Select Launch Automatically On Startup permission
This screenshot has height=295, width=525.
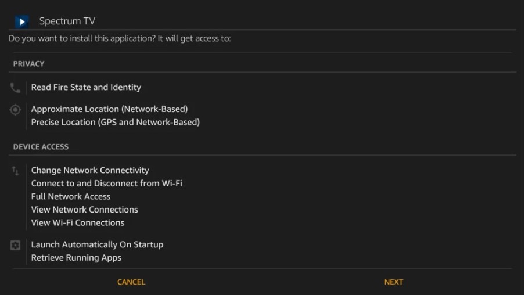click(x=97, y=245)
